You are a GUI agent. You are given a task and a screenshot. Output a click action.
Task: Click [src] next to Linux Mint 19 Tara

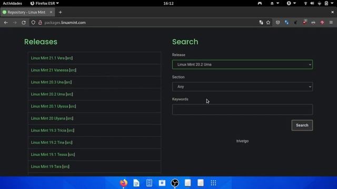tap(66, 166)
